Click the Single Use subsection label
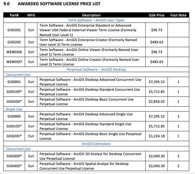The image size is (195, 174). (14, 109)
